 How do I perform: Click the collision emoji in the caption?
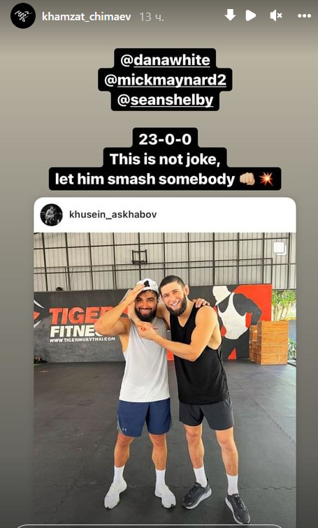click(x=266, y=179)
